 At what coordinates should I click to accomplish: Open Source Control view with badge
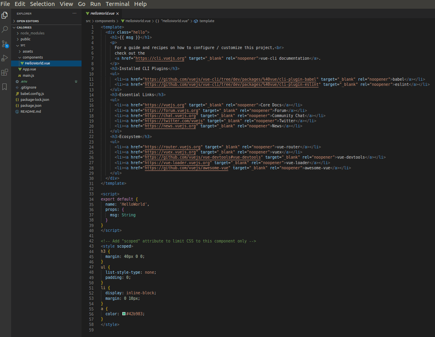click(5, 44)
